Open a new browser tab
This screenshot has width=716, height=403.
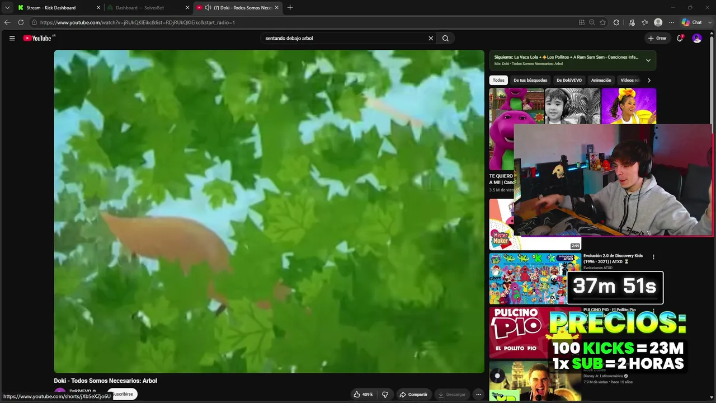290,7
